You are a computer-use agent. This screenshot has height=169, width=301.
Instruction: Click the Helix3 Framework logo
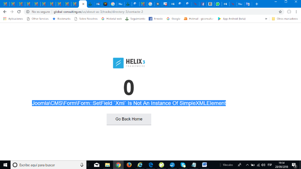pyautogui.click(x=129, y=63)
